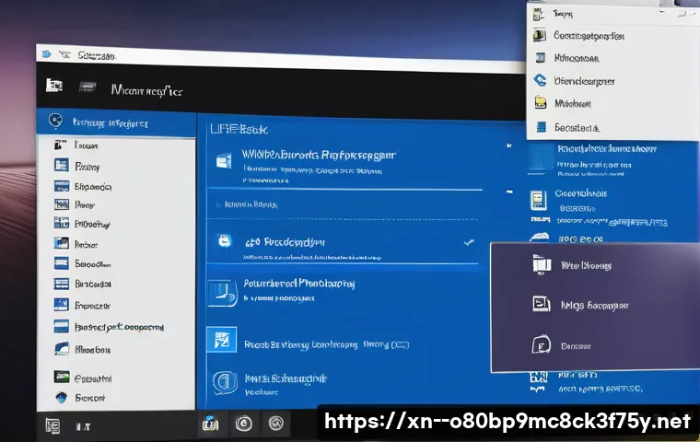Image resolution: width=700 pixels, height=442 pixels.
Task: Choose the bottom entry in purple popup menu
Action: point(576,346)
